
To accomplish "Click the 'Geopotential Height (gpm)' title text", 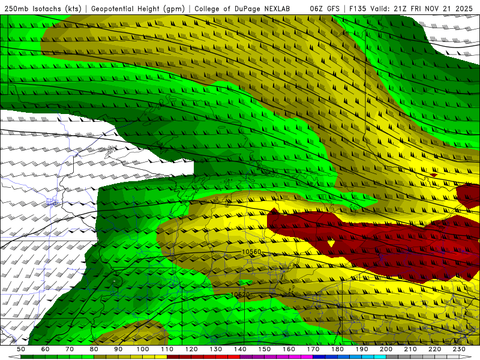I will (x=138, y=8).
